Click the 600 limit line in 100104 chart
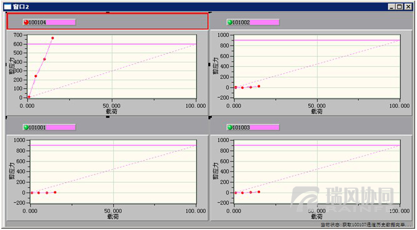This screenshot has height=230, width=417. point(112,44)
